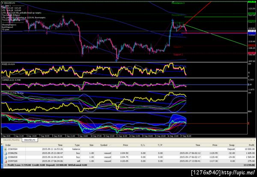The height and width of the screenshot is (177, 257).
Task: Select the magenta horizontal line on the chart
Action: point(214,33)
